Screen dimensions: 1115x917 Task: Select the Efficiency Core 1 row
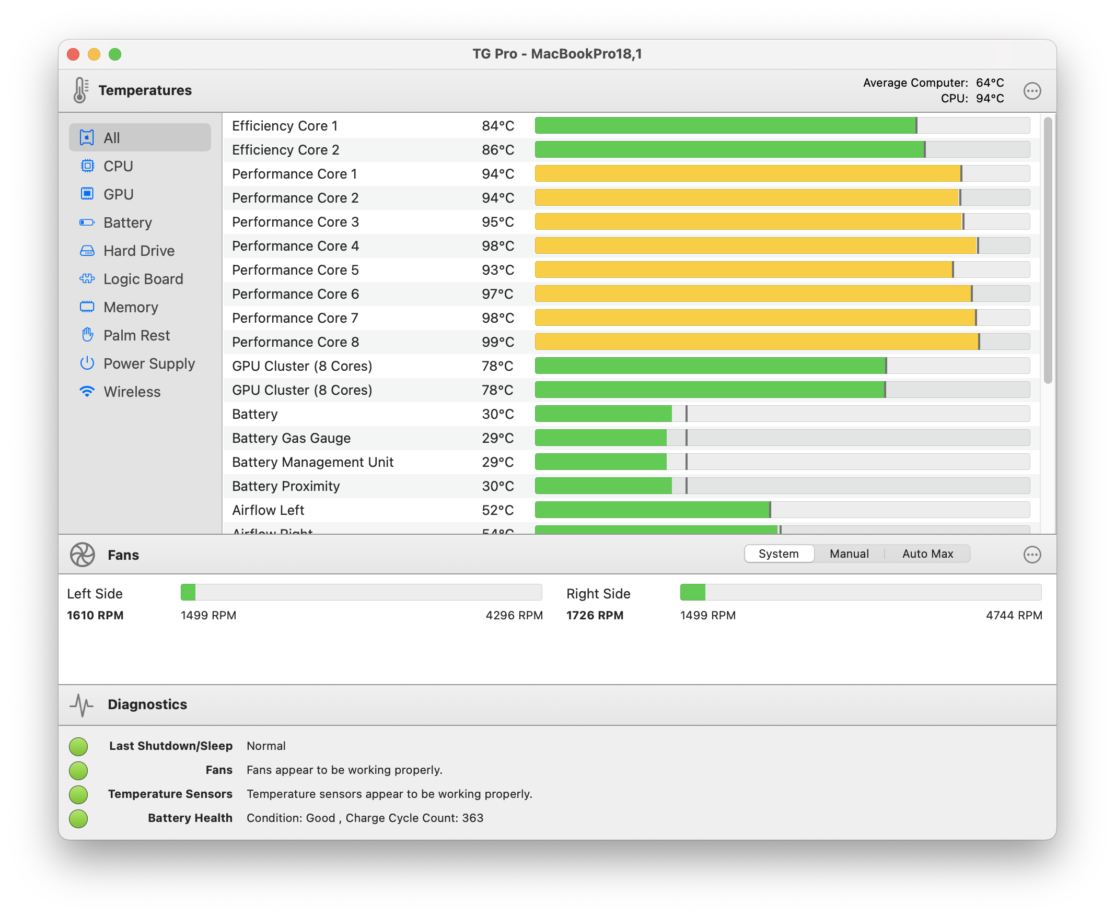[631, 126]
